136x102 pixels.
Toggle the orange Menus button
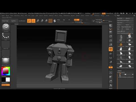104,13
